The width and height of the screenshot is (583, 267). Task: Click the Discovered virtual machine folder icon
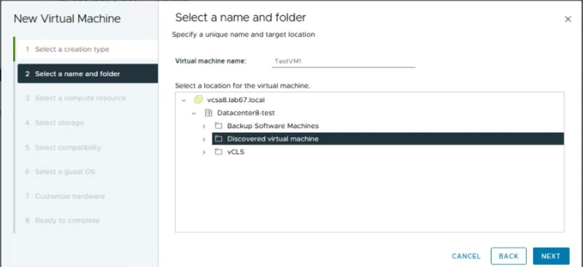[x=219, y=139]
